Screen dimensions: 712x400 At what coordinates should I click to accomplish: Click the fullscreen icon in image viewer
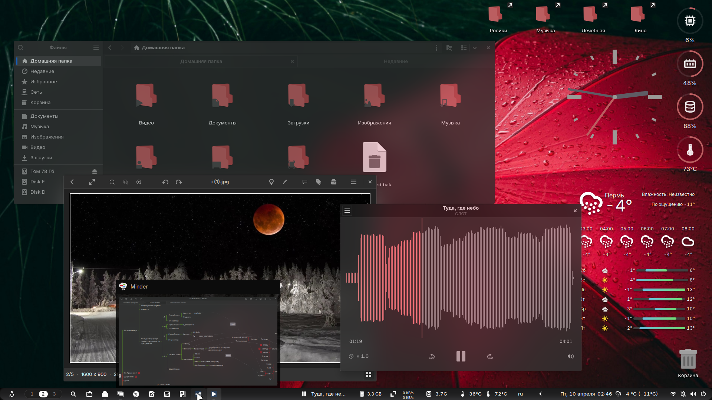pyautogui.click(x=92, y=182)
